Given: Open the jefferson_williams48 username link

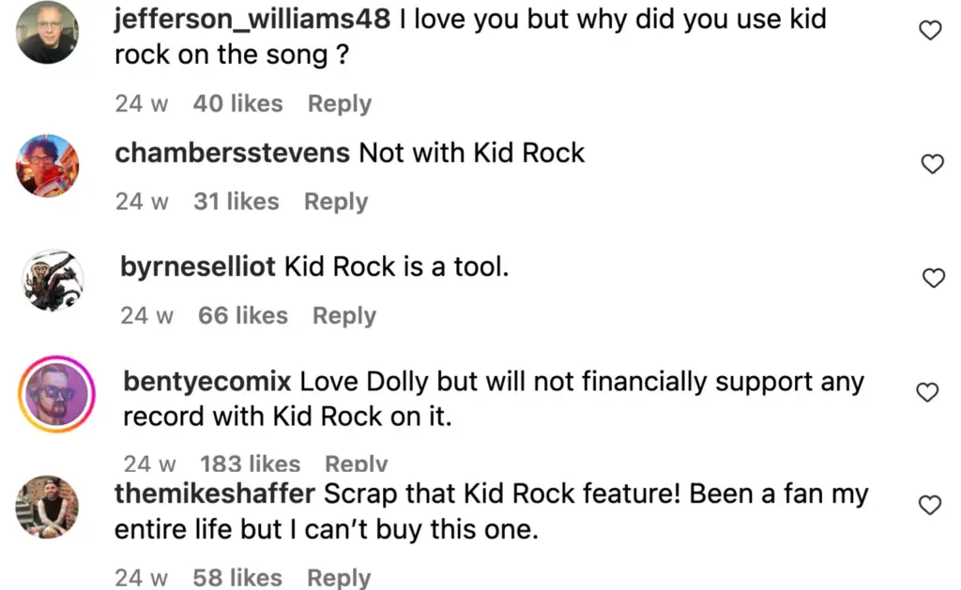Looking at the screenshot, I should point(252,19).
